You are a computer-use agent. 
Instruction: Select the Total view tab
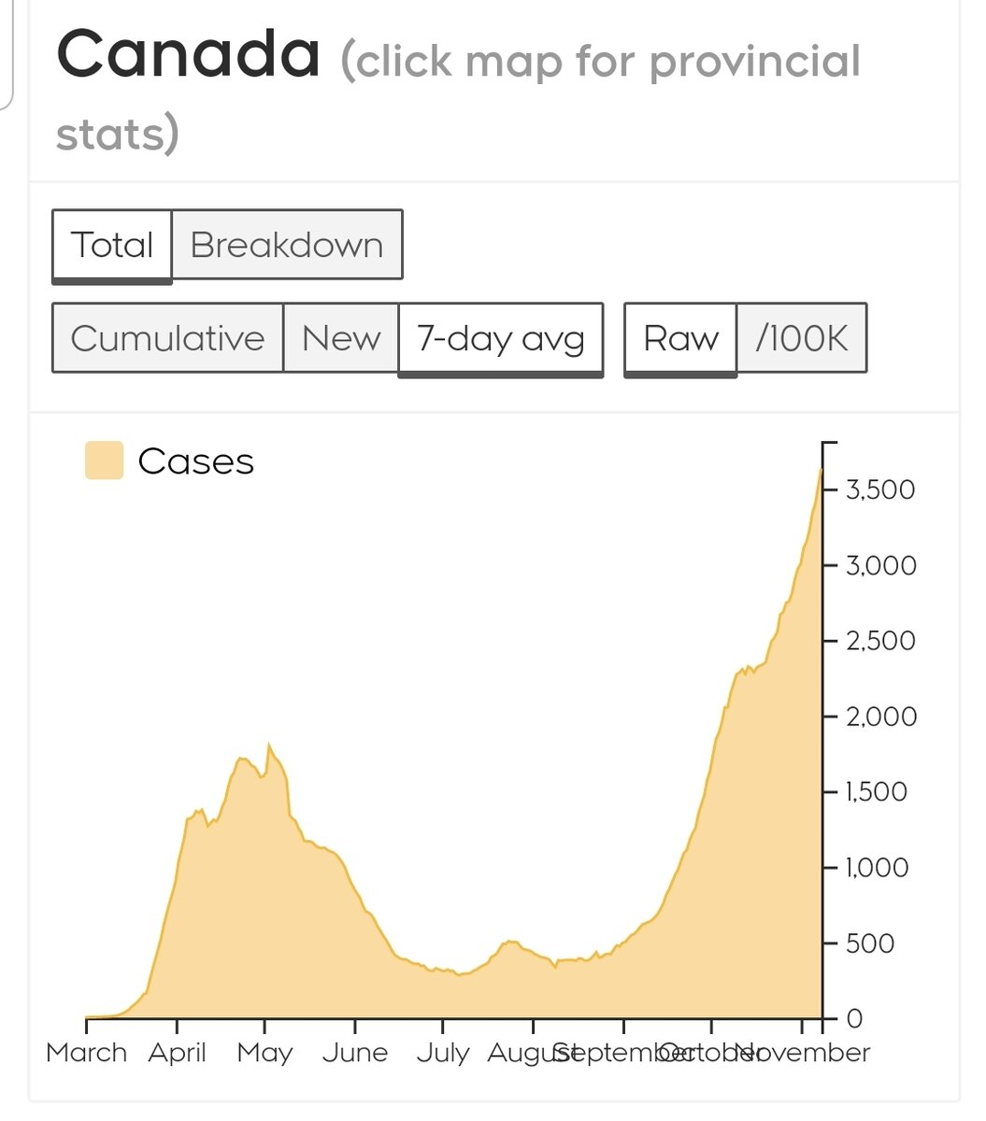112,245
